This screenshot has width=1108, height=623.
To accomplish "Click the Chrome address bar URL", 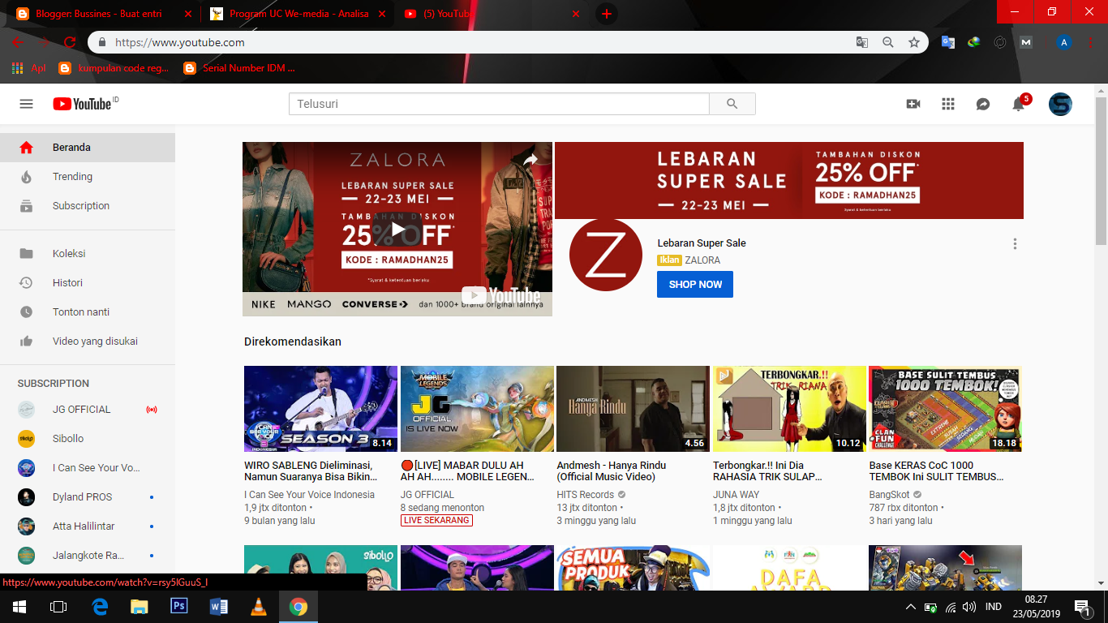I will (180, 42).
